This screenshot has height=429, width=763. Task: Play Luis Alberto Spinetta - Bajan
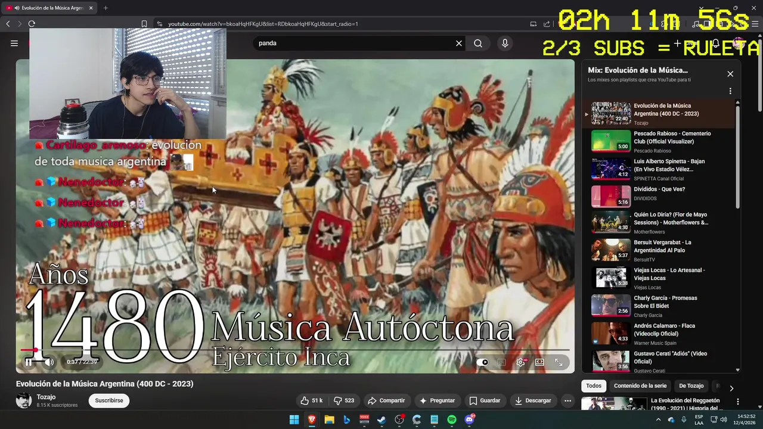659,169
